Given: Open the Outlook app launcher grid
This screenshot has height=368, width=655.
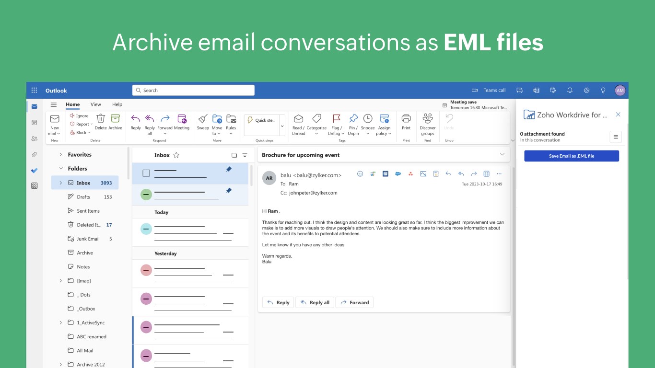Looking at the screenshot, I should (x=34, y=90).
